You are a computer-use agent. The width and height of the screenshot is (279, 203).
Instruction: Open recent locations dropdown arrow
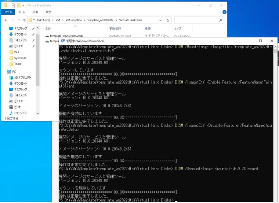[x=19, y=20]
